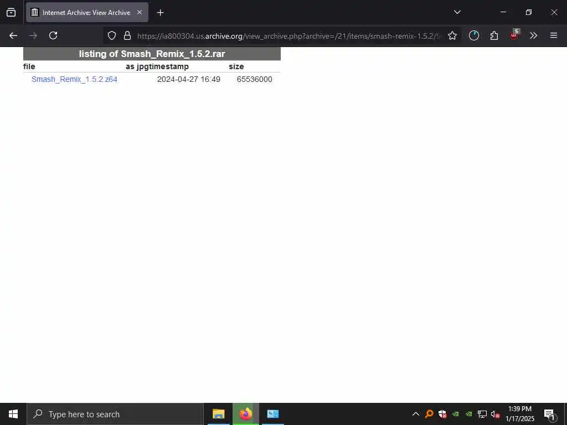Screen dimensions: 567x425
Task: Open the Firefox View icon
Action: (11, 12)
